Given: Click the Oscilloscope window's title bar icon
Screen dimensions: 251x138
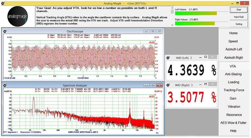Looking at the screenshot, I should tap(5, 31).
